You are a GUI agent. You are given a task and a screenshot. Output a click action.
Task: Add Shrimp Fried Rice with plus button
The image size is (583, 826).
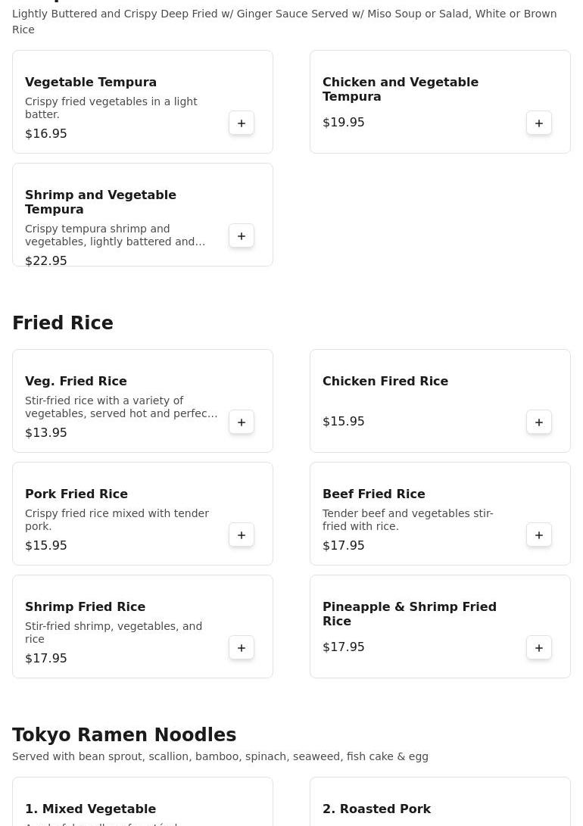coord(242,648)
